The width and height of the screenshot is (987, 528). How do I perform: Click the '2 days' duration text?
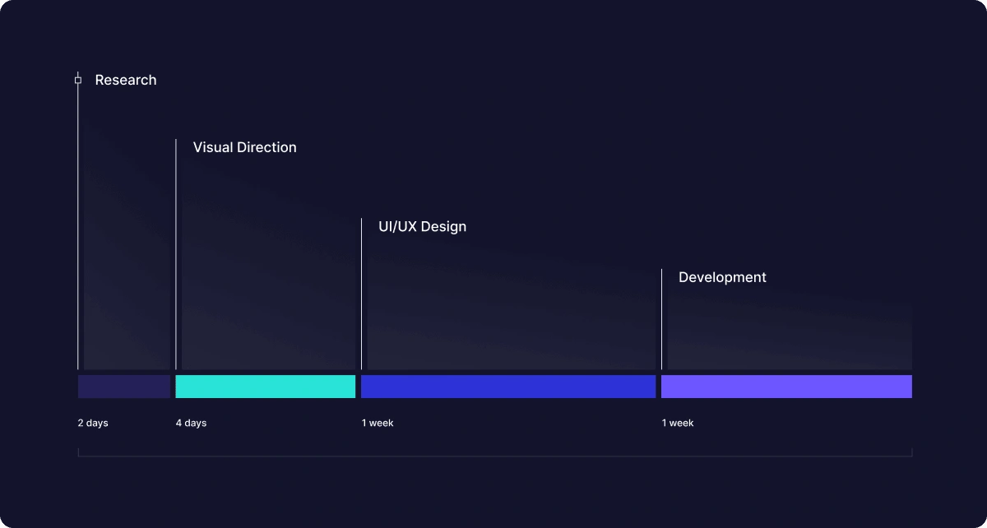[x=93, y=423]
